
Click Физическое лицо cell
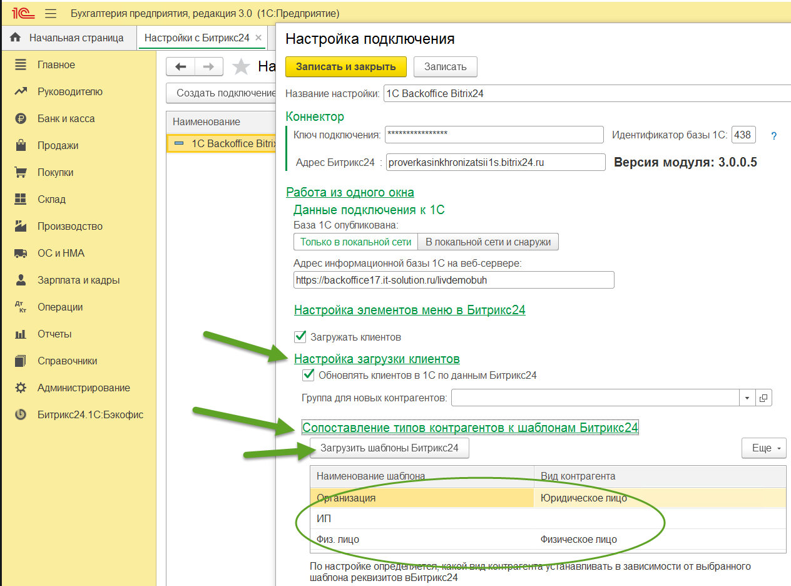point(660,540)
